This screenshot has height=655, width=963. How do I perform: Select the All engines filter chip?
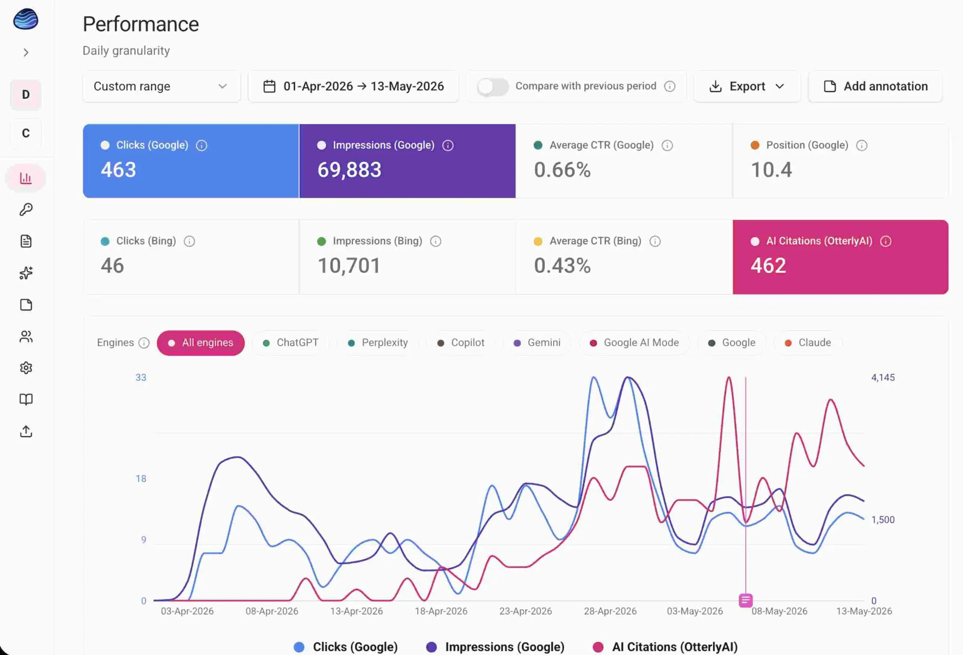click(201, 343)
